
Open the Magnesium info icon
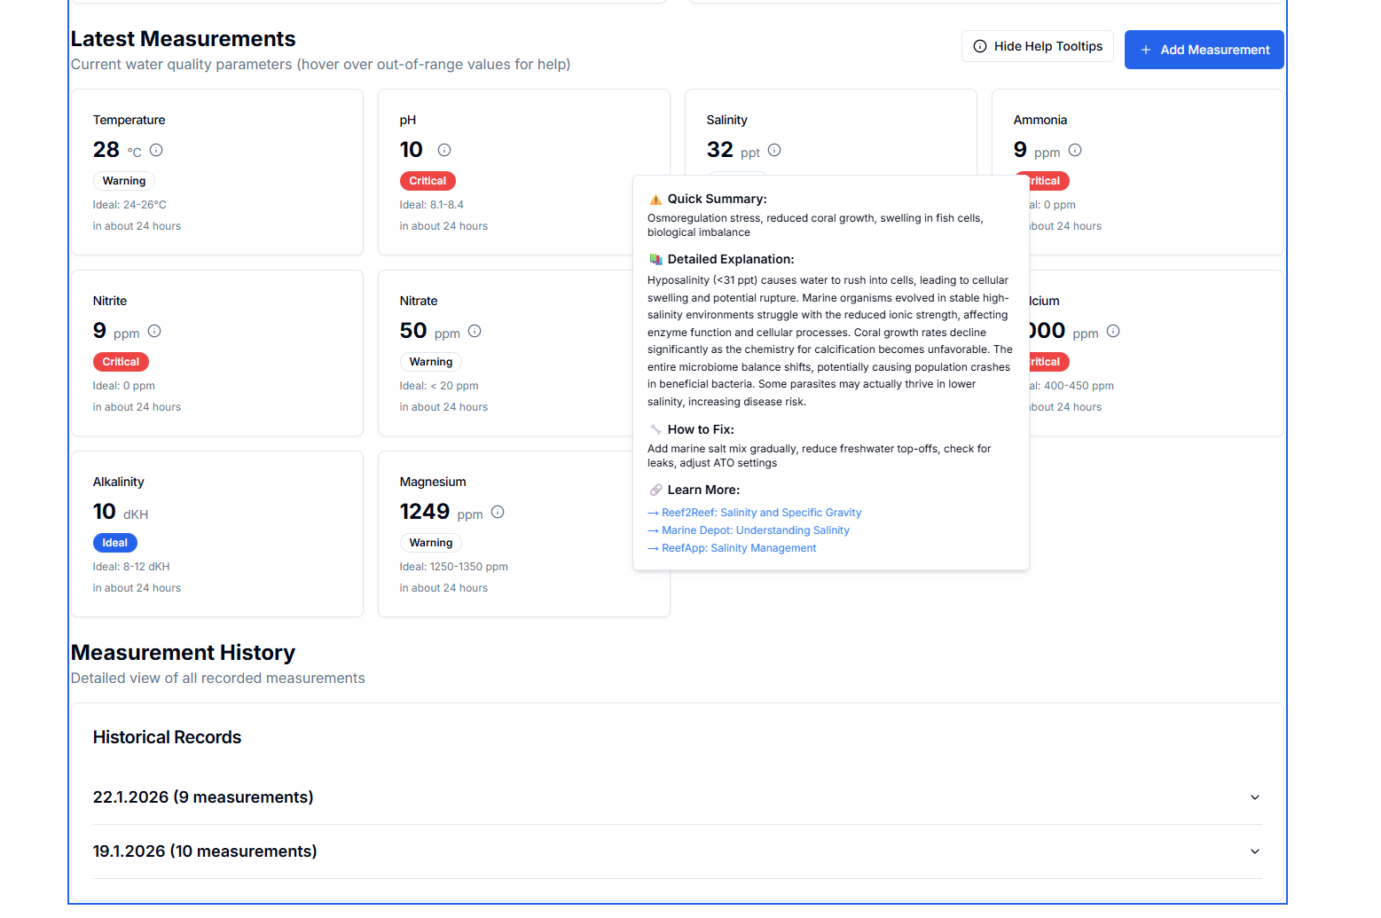498,512
